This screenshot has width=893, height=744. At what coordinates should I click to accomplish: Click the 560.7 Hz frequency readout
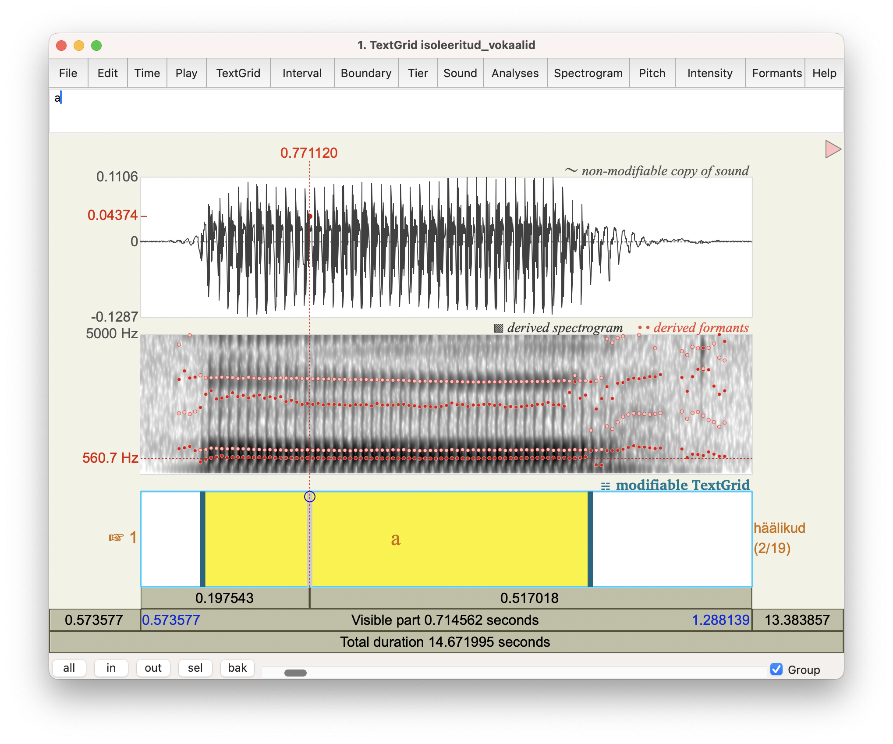pyautogui.click(x=110, y=458)
